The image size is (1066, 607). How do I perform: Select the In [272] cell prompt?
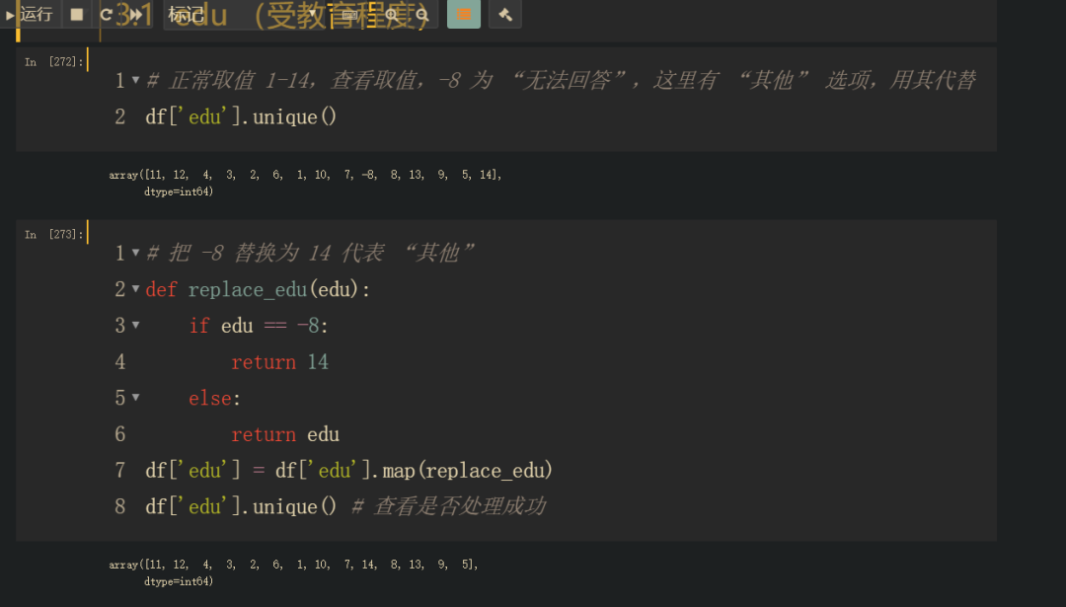(x=53, y=62)
